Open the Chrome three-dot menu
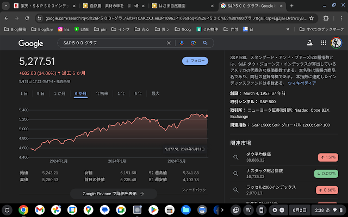 coord(341,18)
